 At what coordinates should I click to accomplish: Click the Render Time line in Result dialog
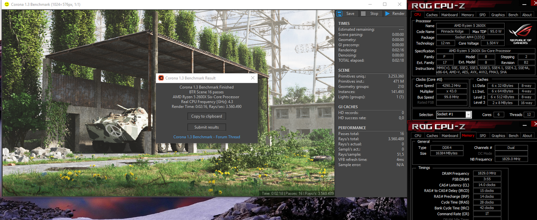[206, 107]
